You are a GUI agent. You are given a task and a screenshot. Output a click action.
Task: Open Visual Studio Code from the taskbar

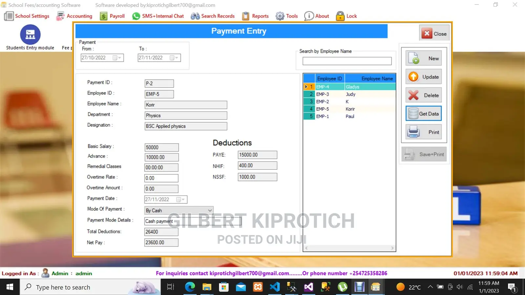click(275, 287)
